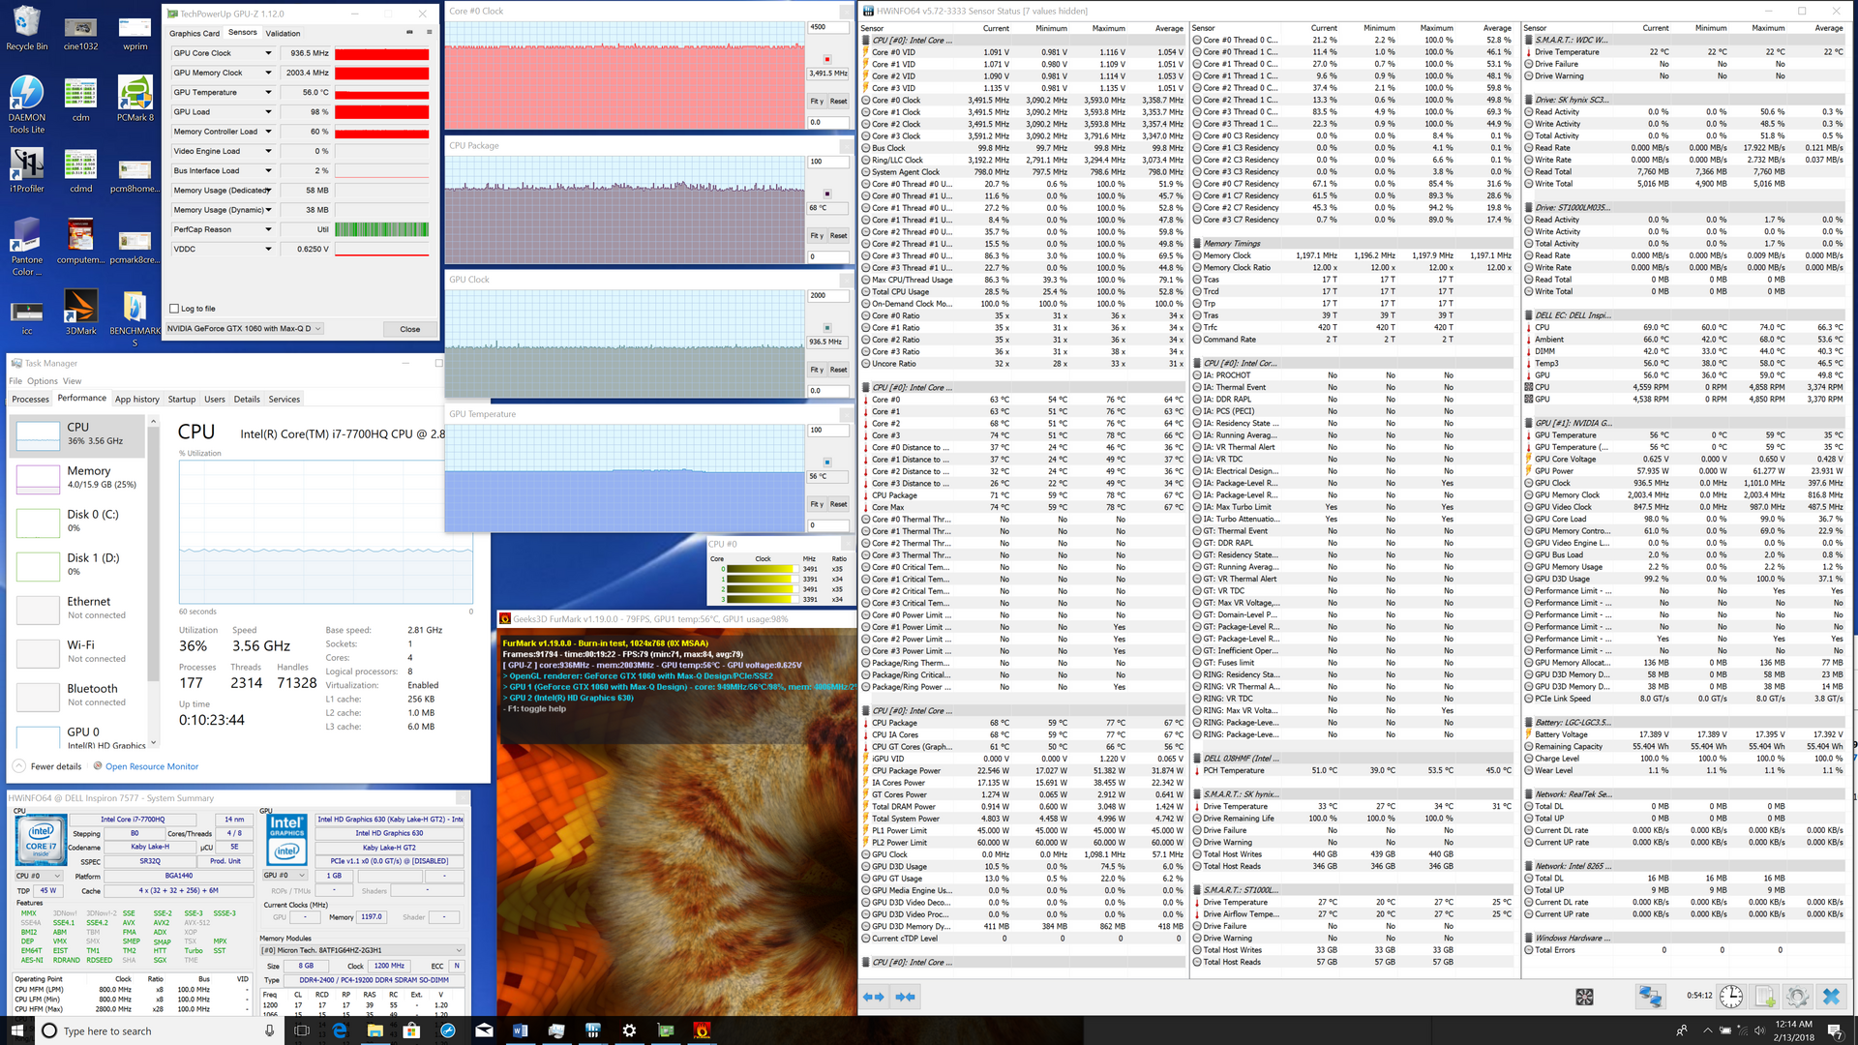This screenshot has height=1045, width=1858.
Task: Click GPU Core Clock red graph bar
Action: [x=381, y=53]
